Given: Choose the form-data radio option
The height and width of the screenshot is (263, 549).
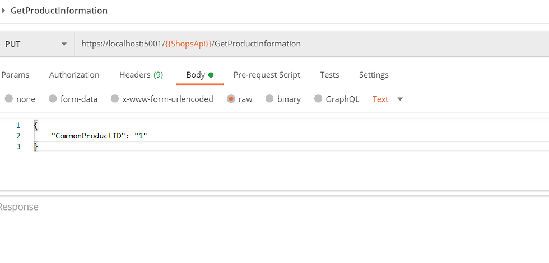Looking at the screenshot, I should tap(53, 99).
